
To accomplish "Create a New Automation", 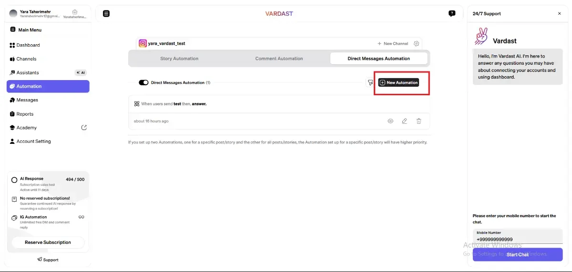I will pyautogui.click(x=398, y=82).
